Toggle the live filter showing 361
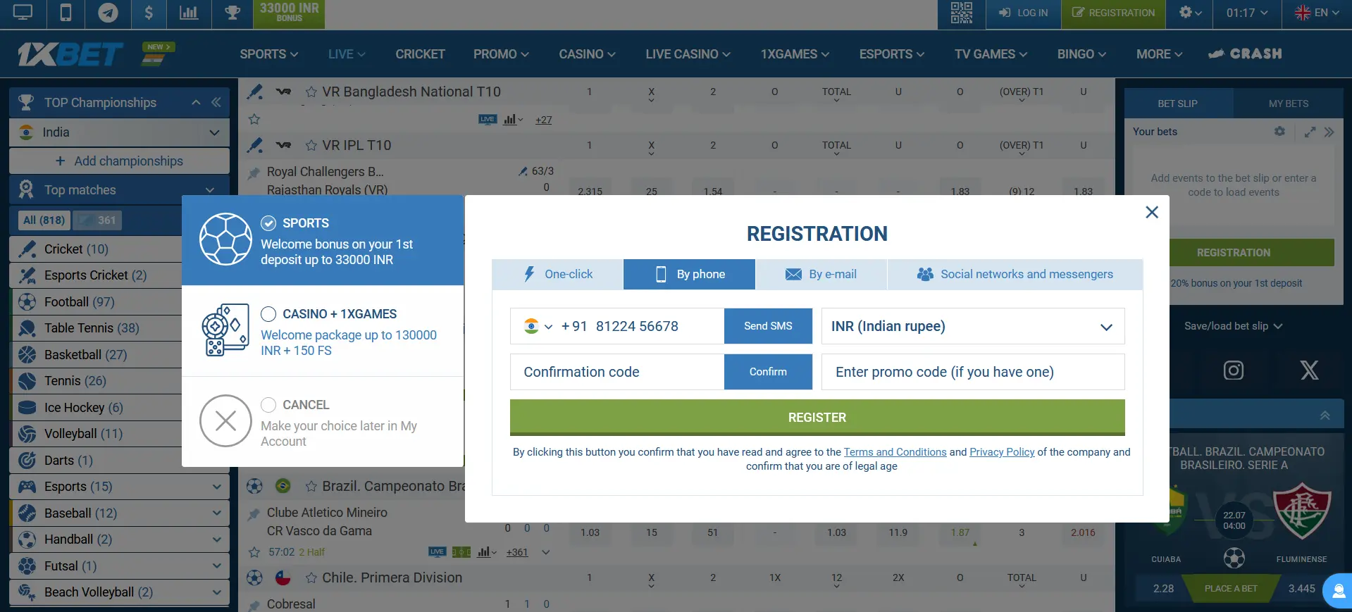Image resolution: width=1352 pixels, height=612 pixels. (97, 220)
